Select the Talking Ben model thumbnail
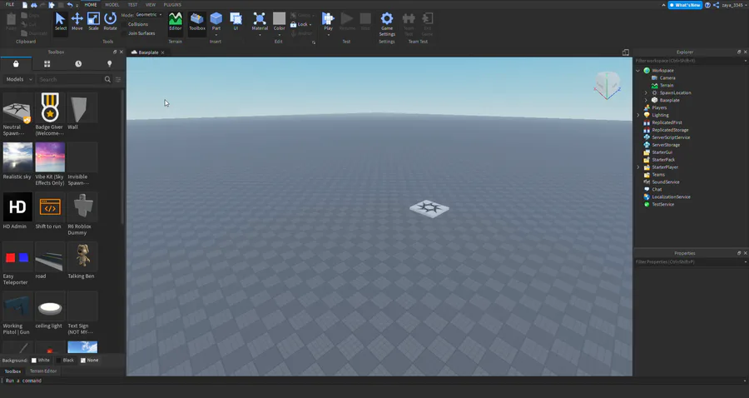Image resolution: width=749 pixels, height=398 pixels. (x=82, y=256)
